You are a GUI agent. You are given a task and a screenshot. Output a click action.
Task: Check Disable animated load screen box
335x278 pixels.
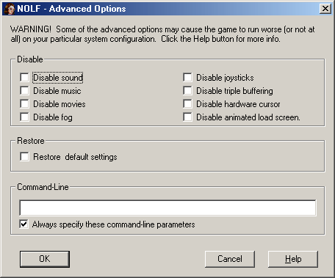pyautogui.click(x=187, y=117)
